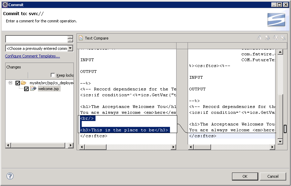The image size is (291, 186).
Task: Click the help question mark icon
Action: [10, 176]
